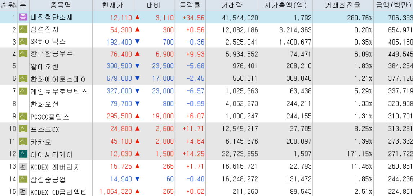The width and height of the screenshot is (413, 196).
Task: Click the current price 12,110
Action: (121, 18)
